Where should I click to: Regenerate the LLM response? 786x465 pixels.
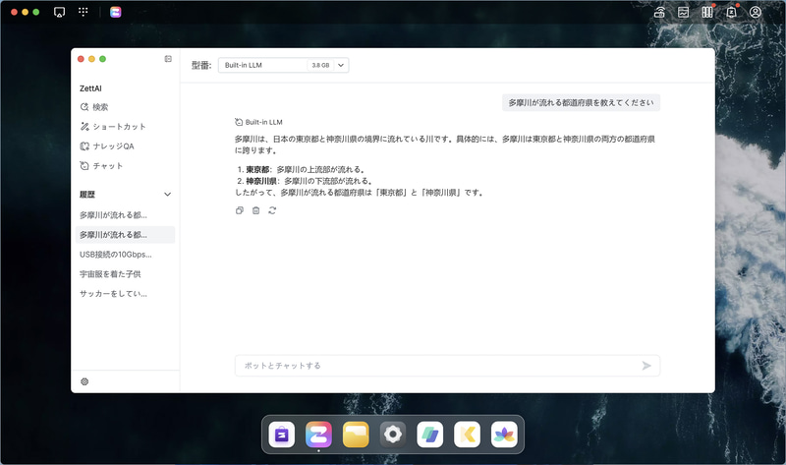click(272, 210)
